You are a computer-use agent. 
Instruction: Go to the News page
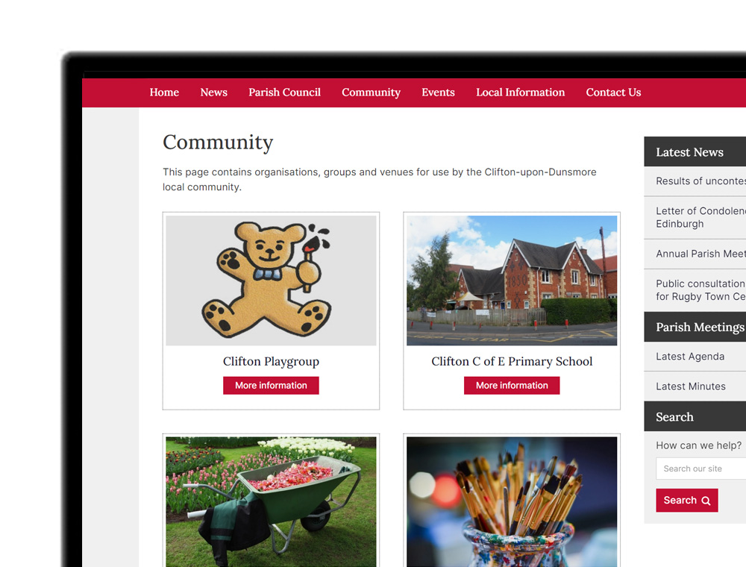pos(213,93)
